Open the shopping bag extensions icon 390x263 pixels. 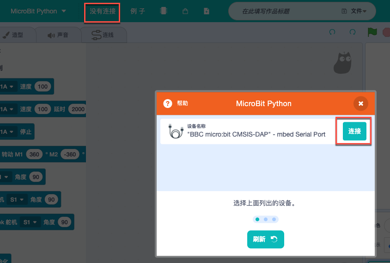(x=185, y=11)
